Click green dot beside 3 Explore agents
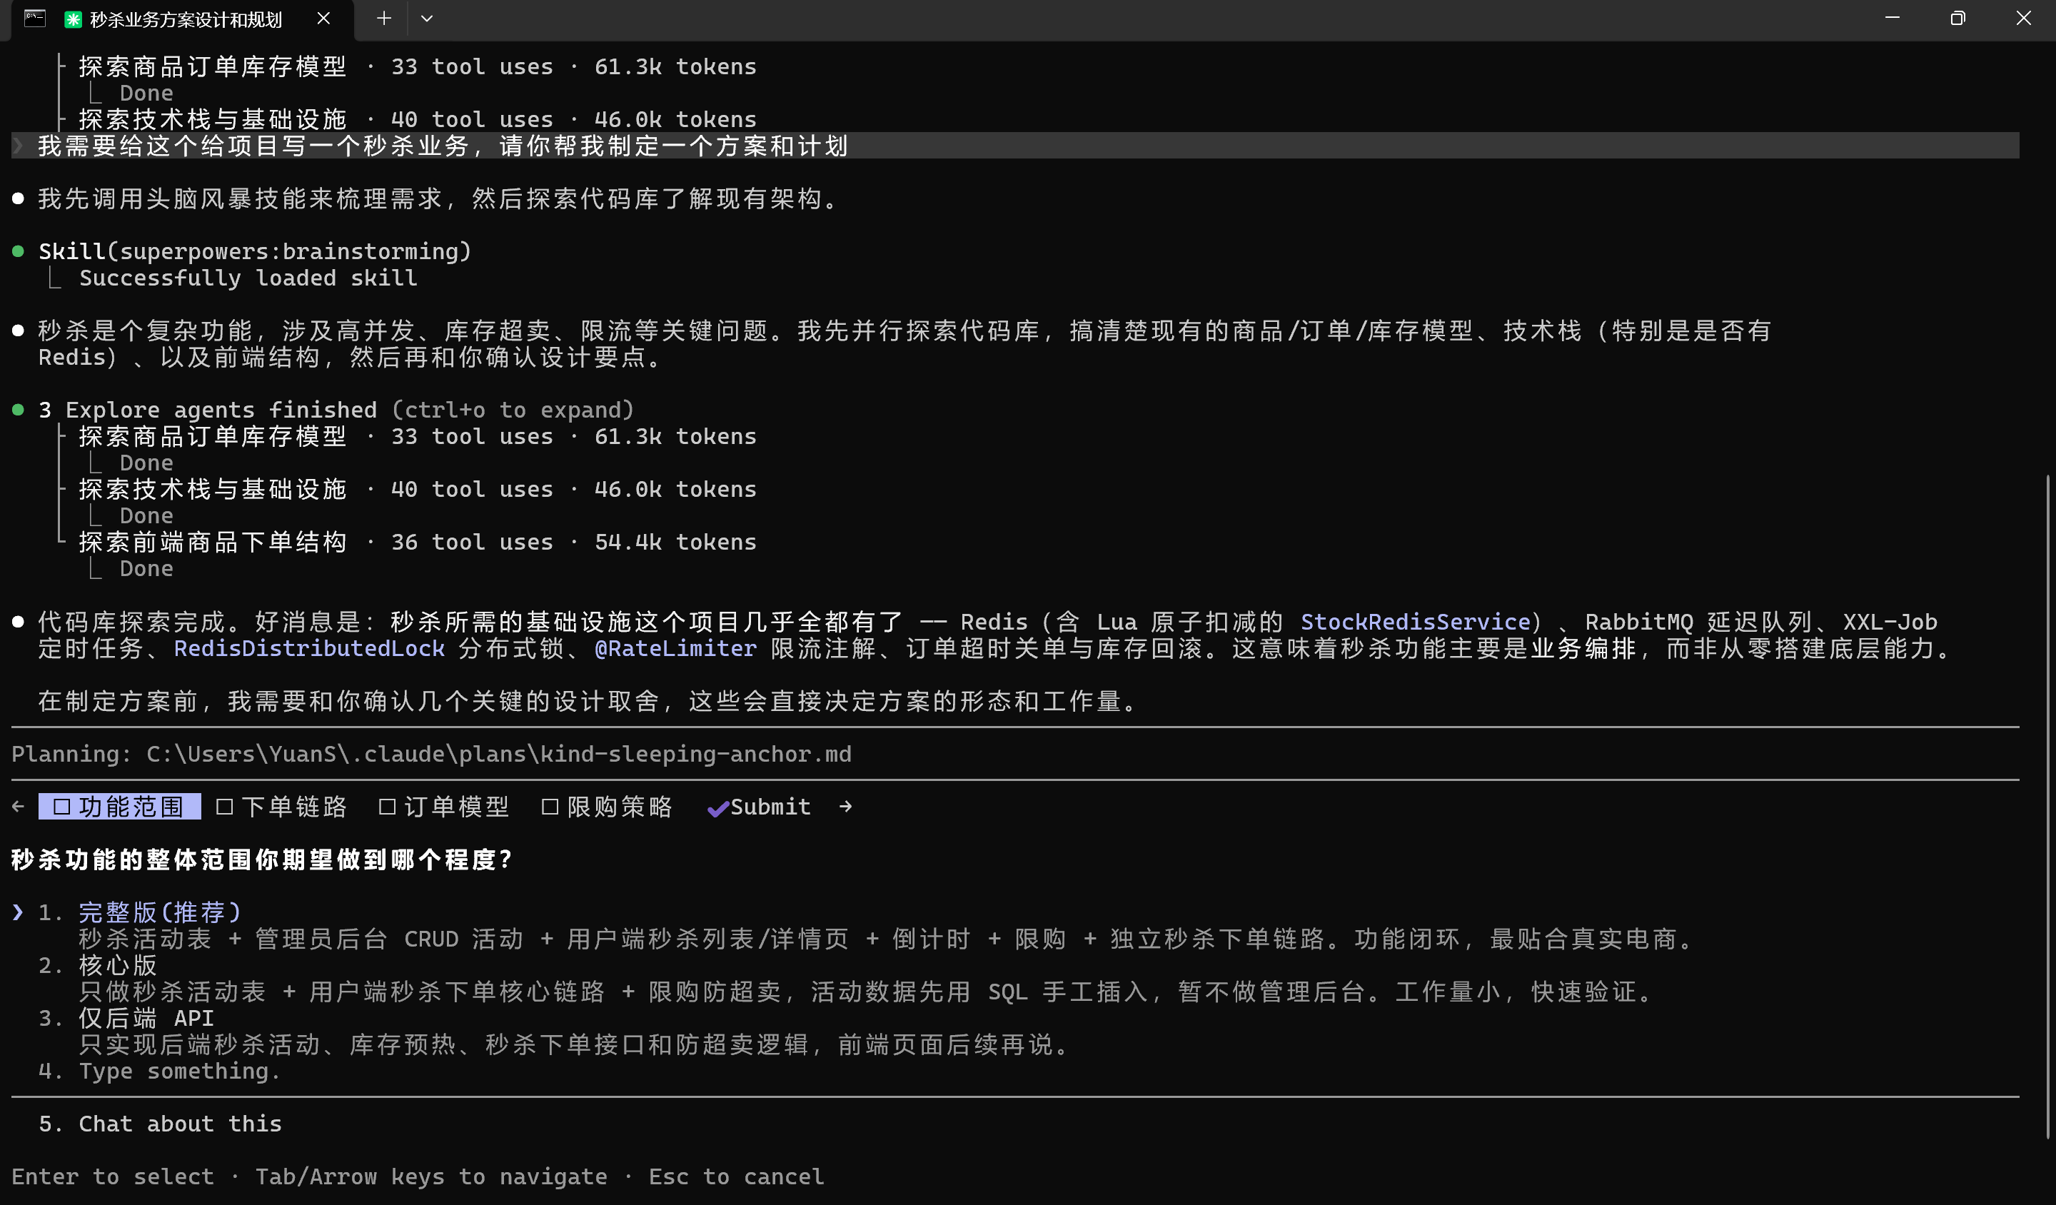Image resolution: width=2056 pixels, height=1205 pixels. 18,410
